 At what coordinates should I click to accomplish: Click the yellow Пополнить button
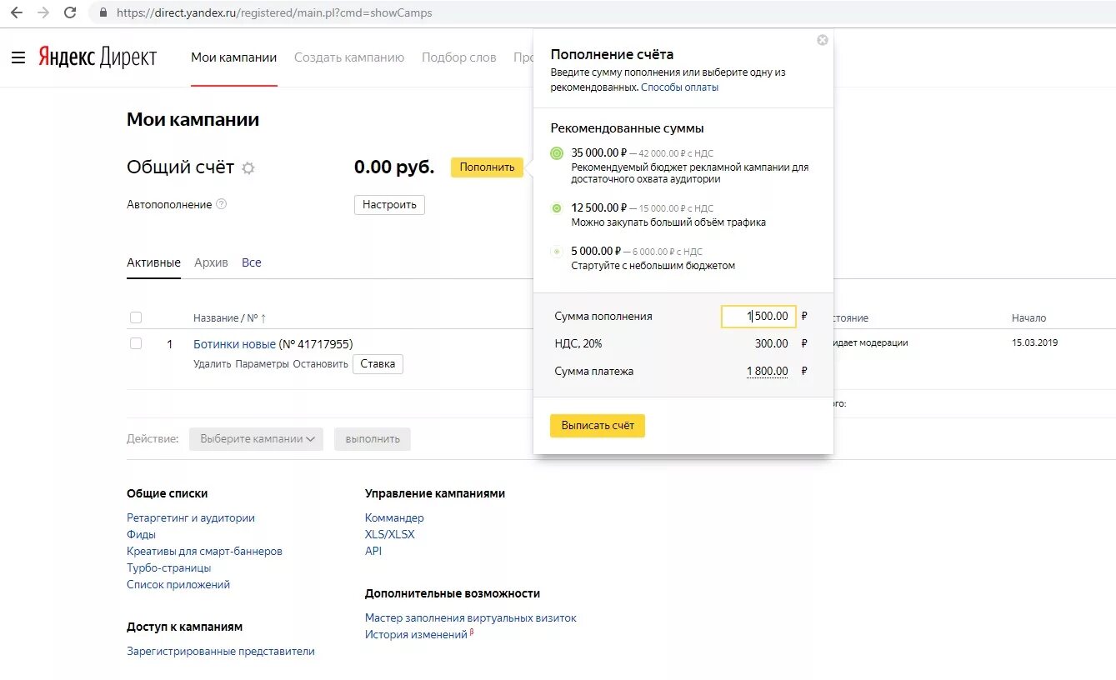point(488,167)
